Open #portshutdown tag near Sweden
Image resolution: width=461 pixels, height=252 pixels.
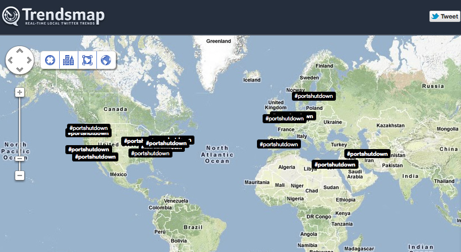pos(314,96)
